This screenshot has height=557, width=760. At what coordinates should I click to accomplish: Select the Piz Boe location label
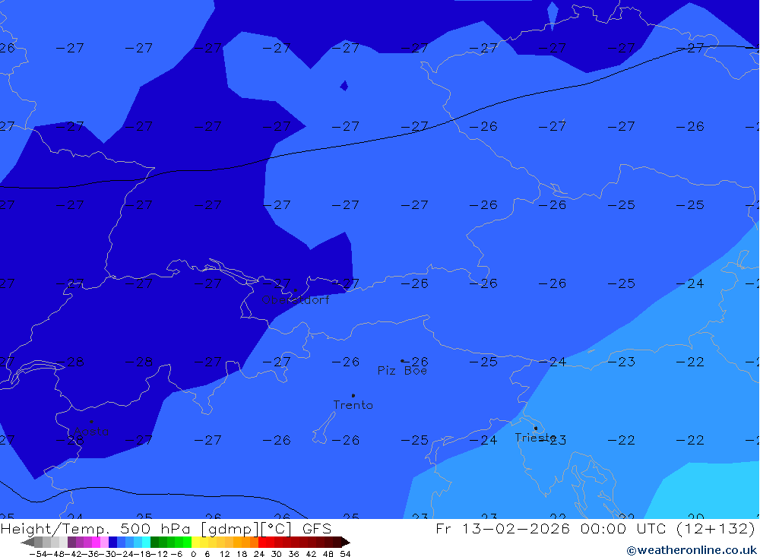(x=402, y=371)
